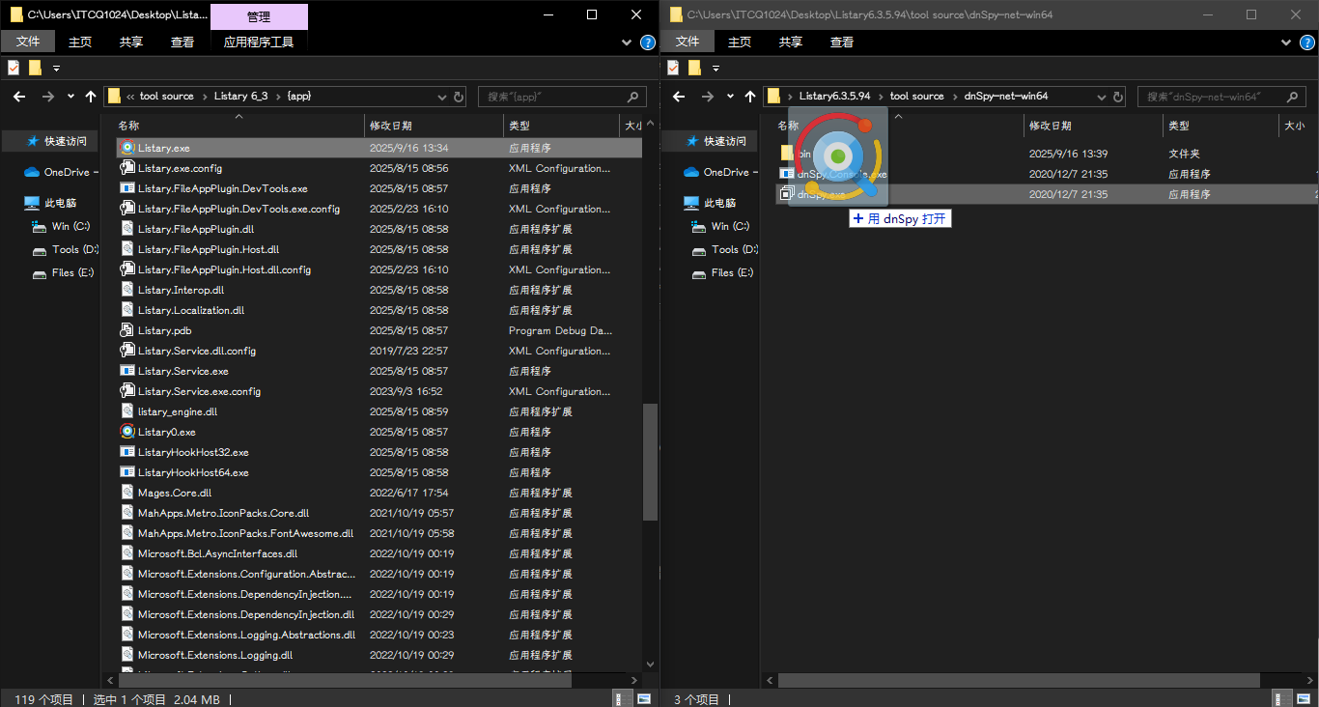The image size is (1319, 707).
Task: Open Win (C:) drive in left window
Action: (x=61, y=226)
